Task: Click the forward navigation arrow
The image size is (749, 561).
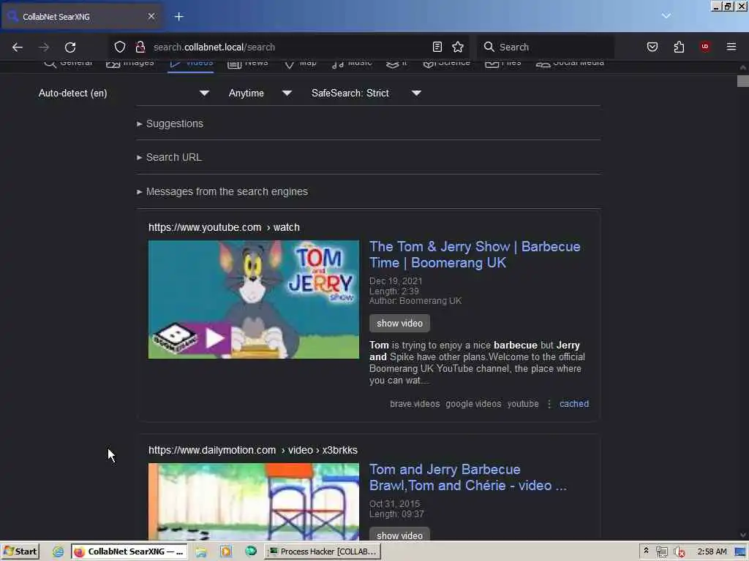Action: point(44,47)
